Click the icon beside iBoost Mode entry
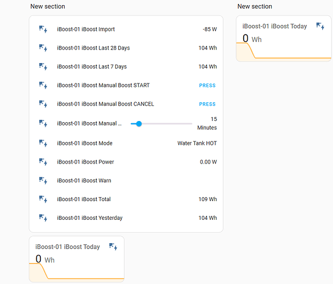Image resolution: width=333 pixels, height=284 pixels. [x=43, y=143]
